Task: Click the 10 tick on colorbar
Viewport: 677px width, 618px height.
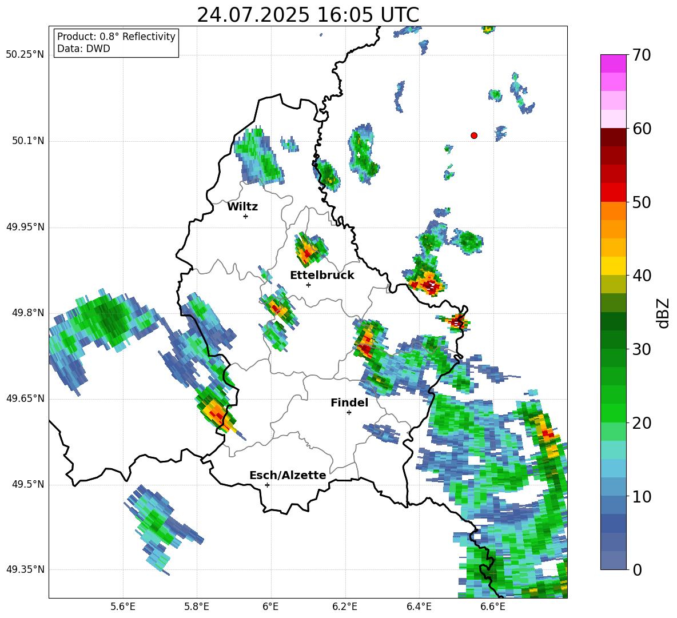Action: tap(642, 496)
